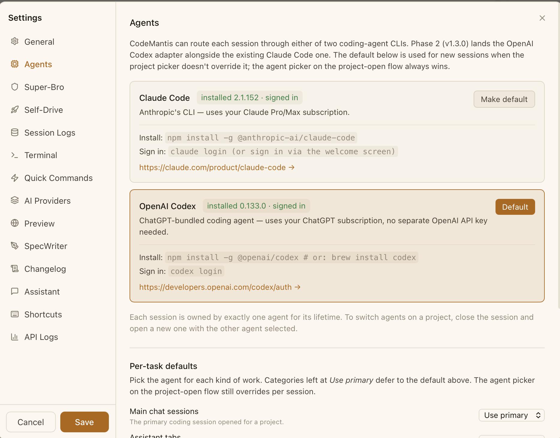
Task: Click the API Logs chart icon
Action: (x=15, y=337)
